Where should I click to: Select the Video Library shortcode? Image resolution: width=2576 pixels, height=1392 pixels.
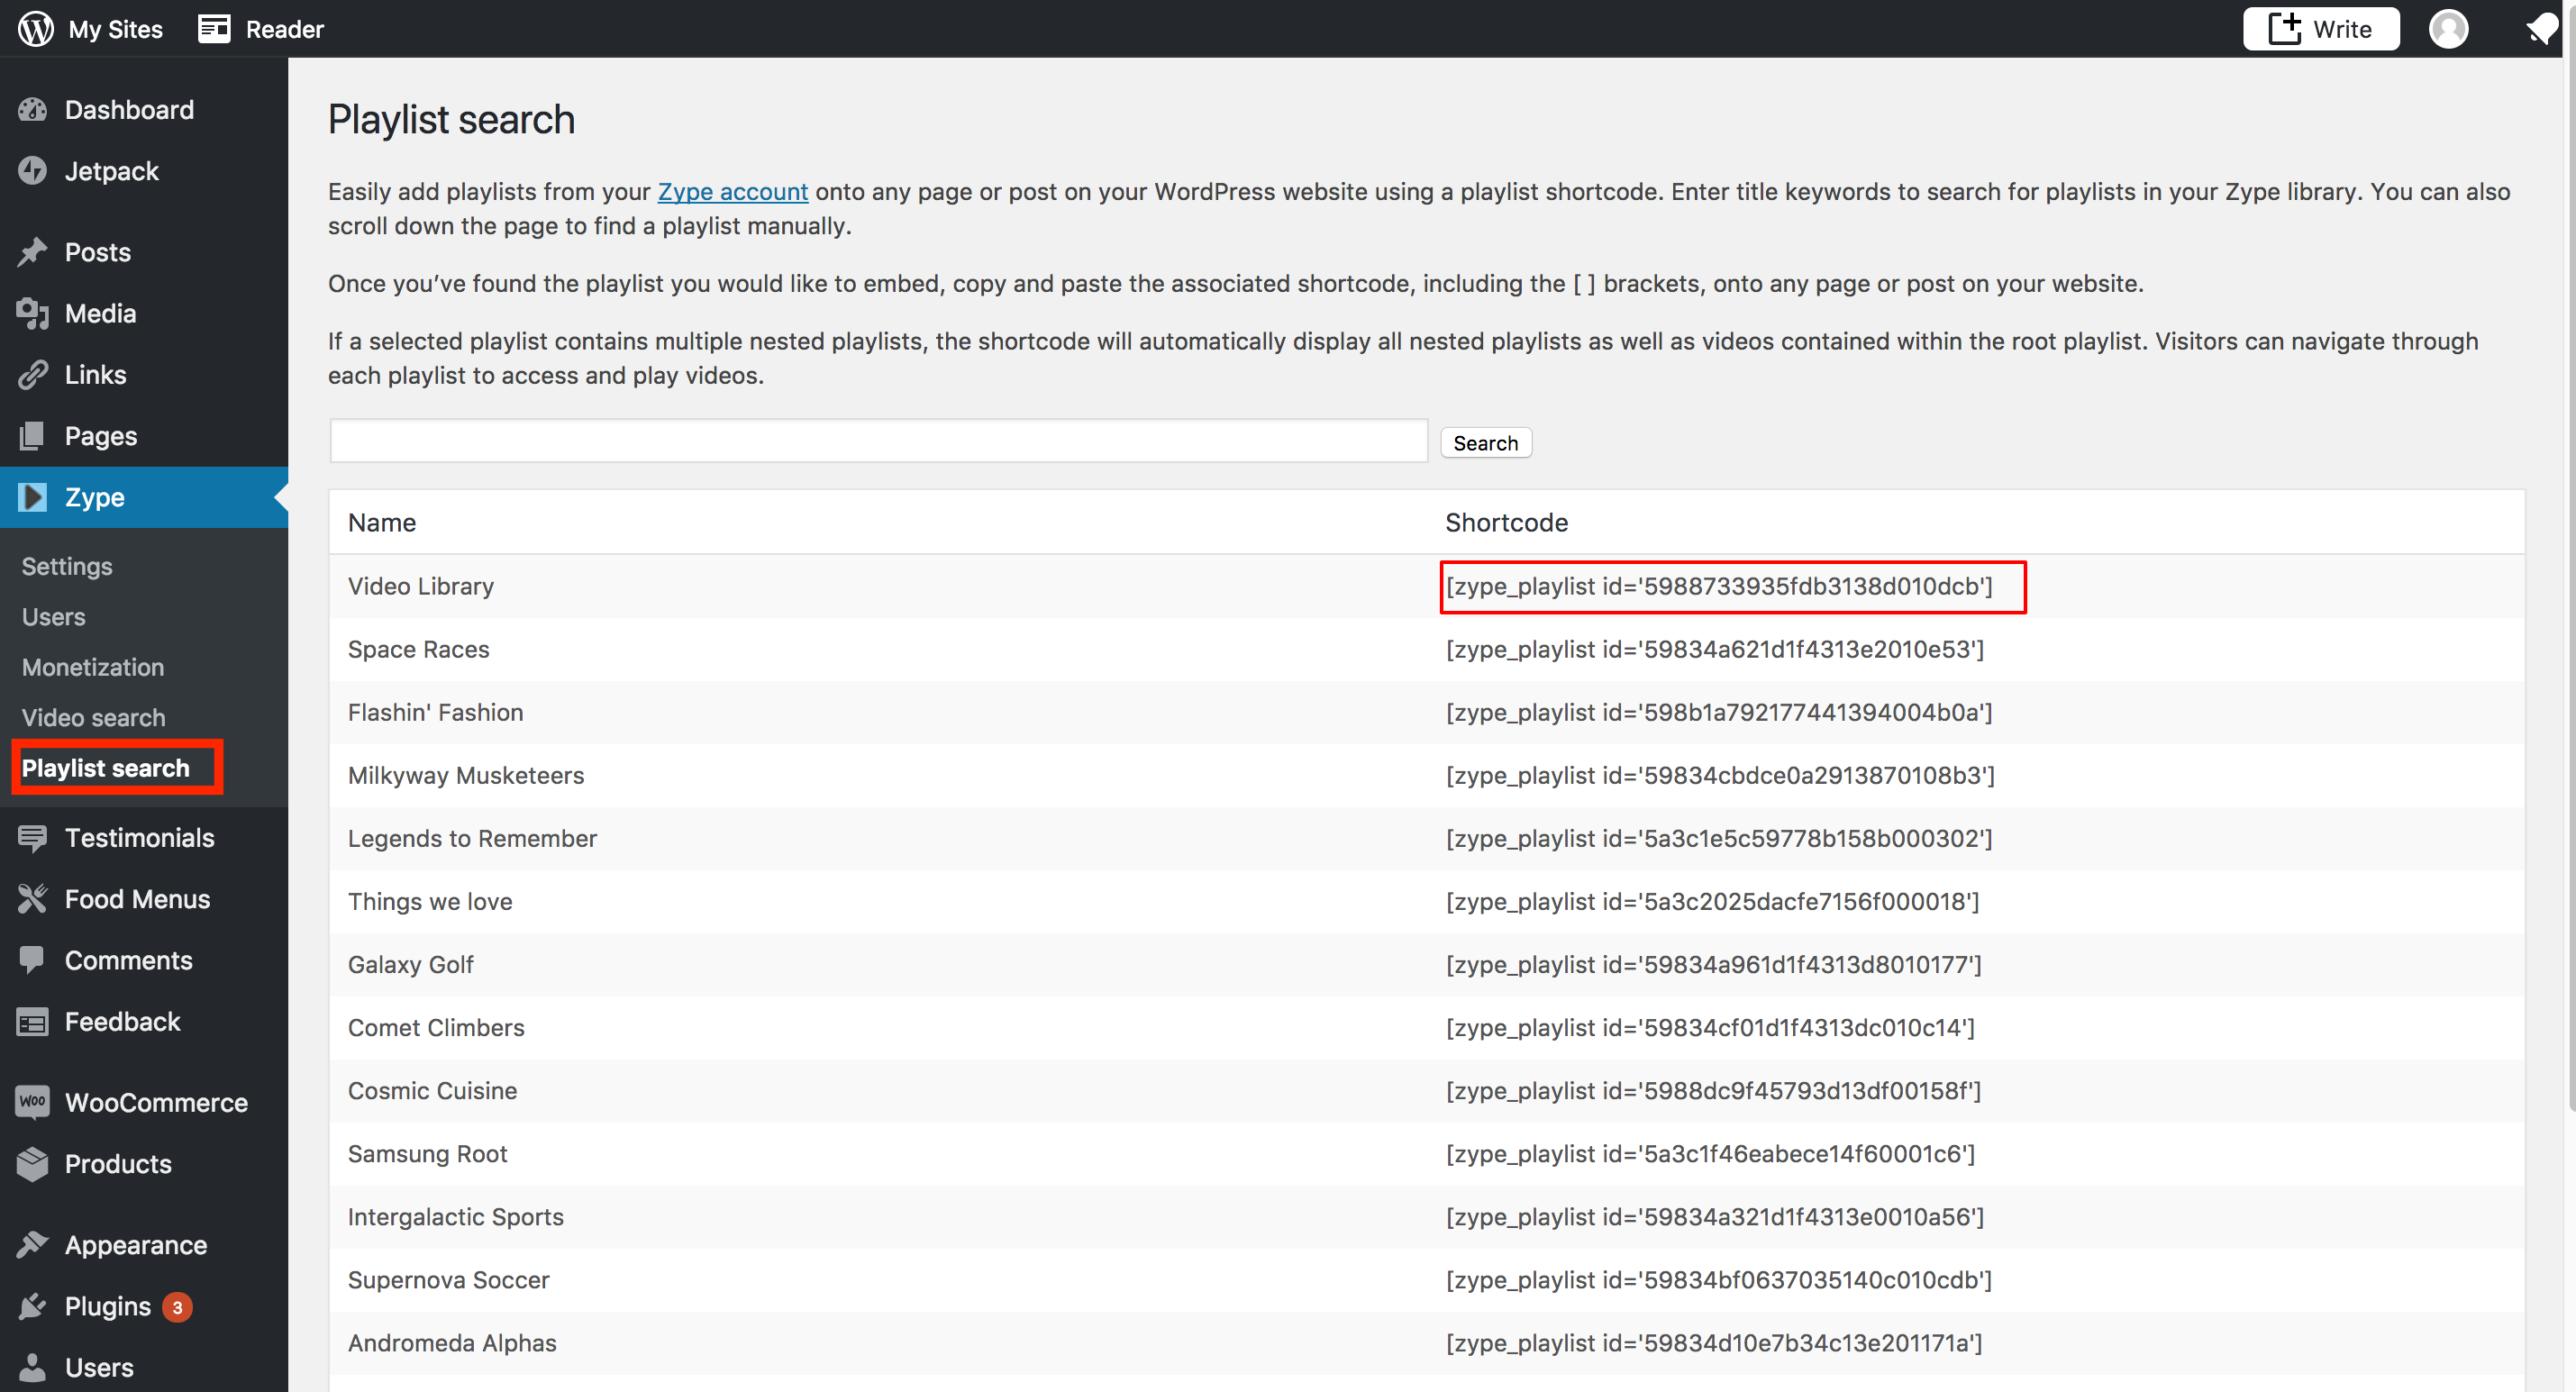[x=1719, y=586]
